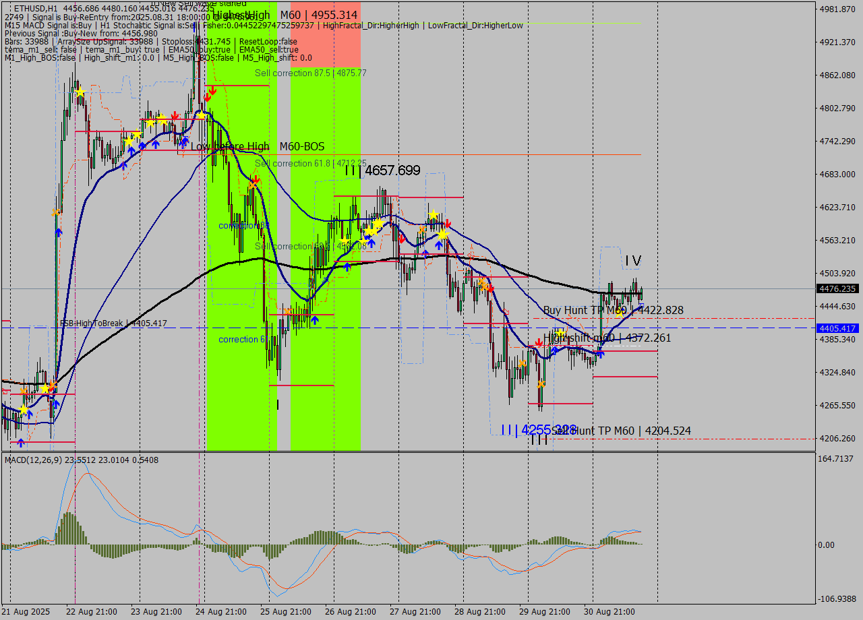Click the blue up arrow at 30 Aug breakout start
The height and width of the screenshot is (620, 863).
click(601, 352)
